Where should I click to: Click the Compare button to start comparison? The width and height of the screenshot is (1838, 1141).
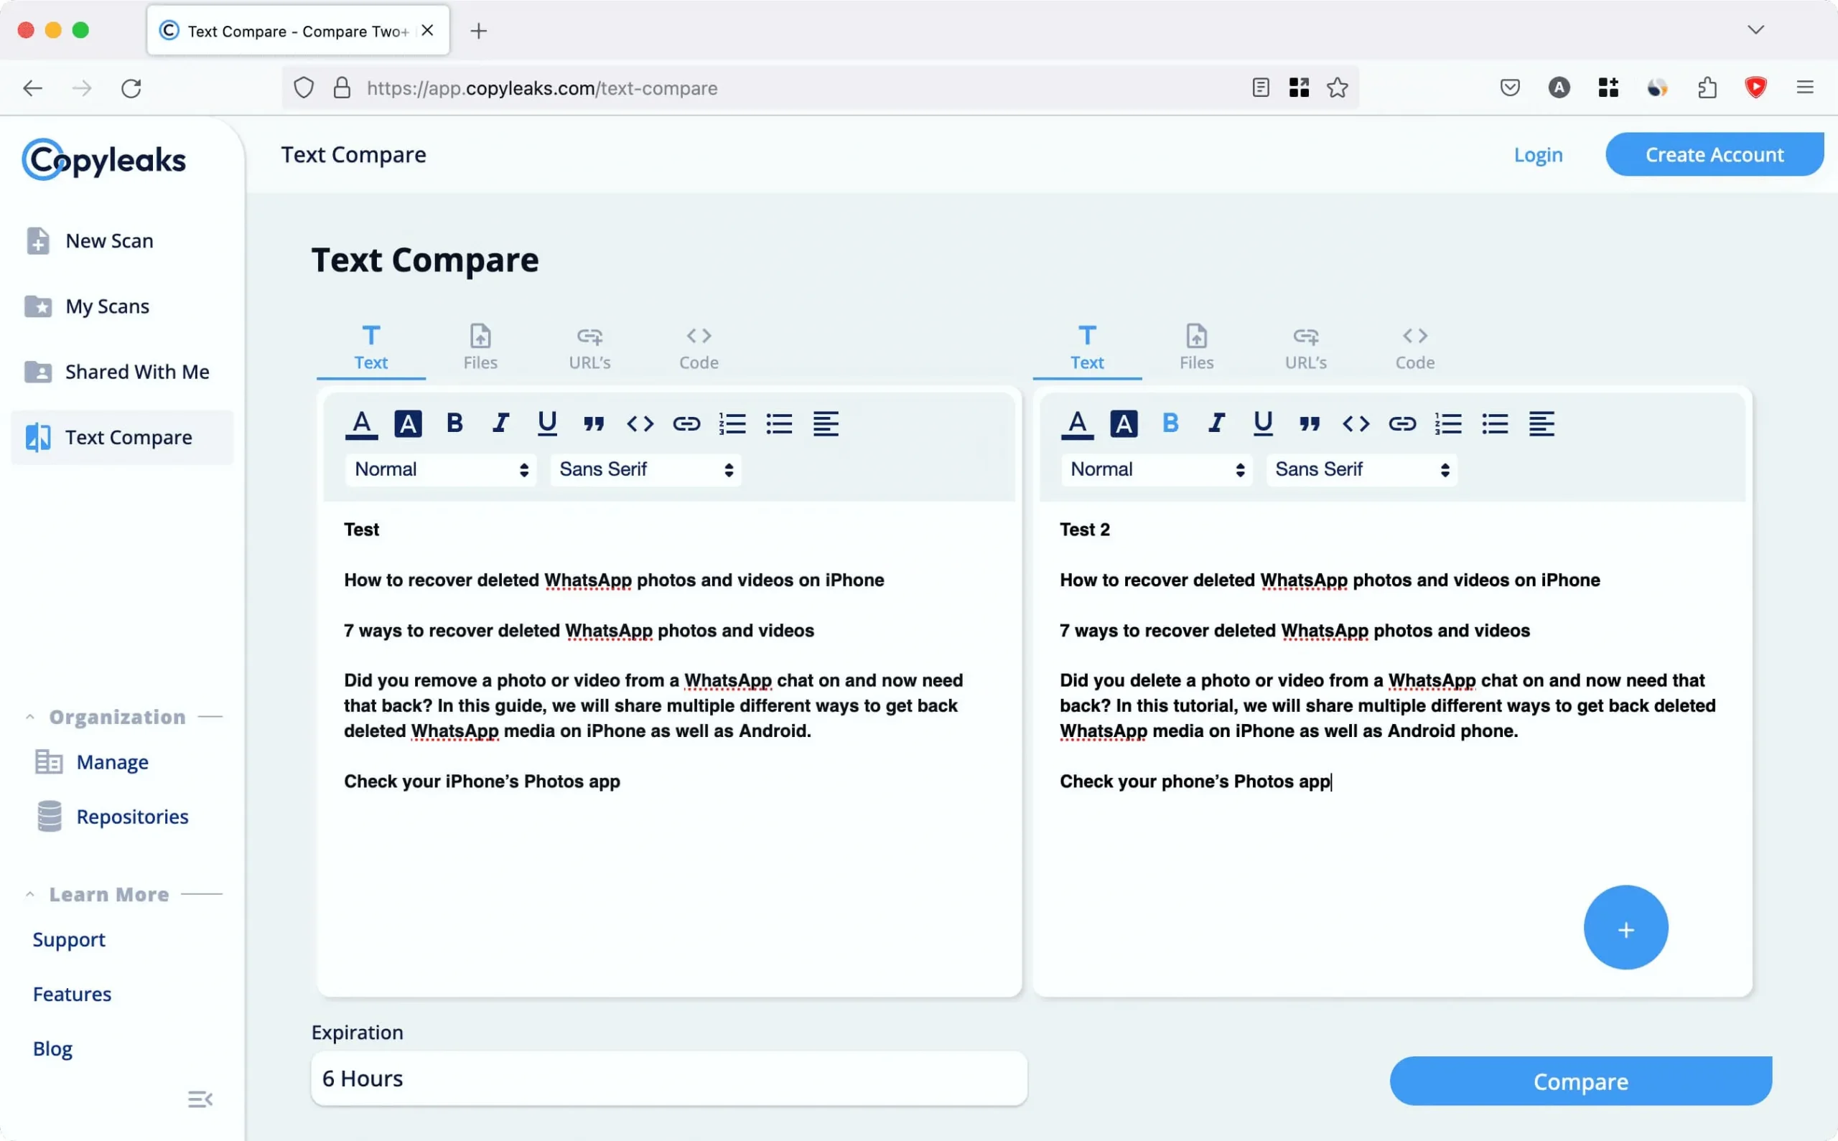pyautogui.click(x=1580, y=1081)
